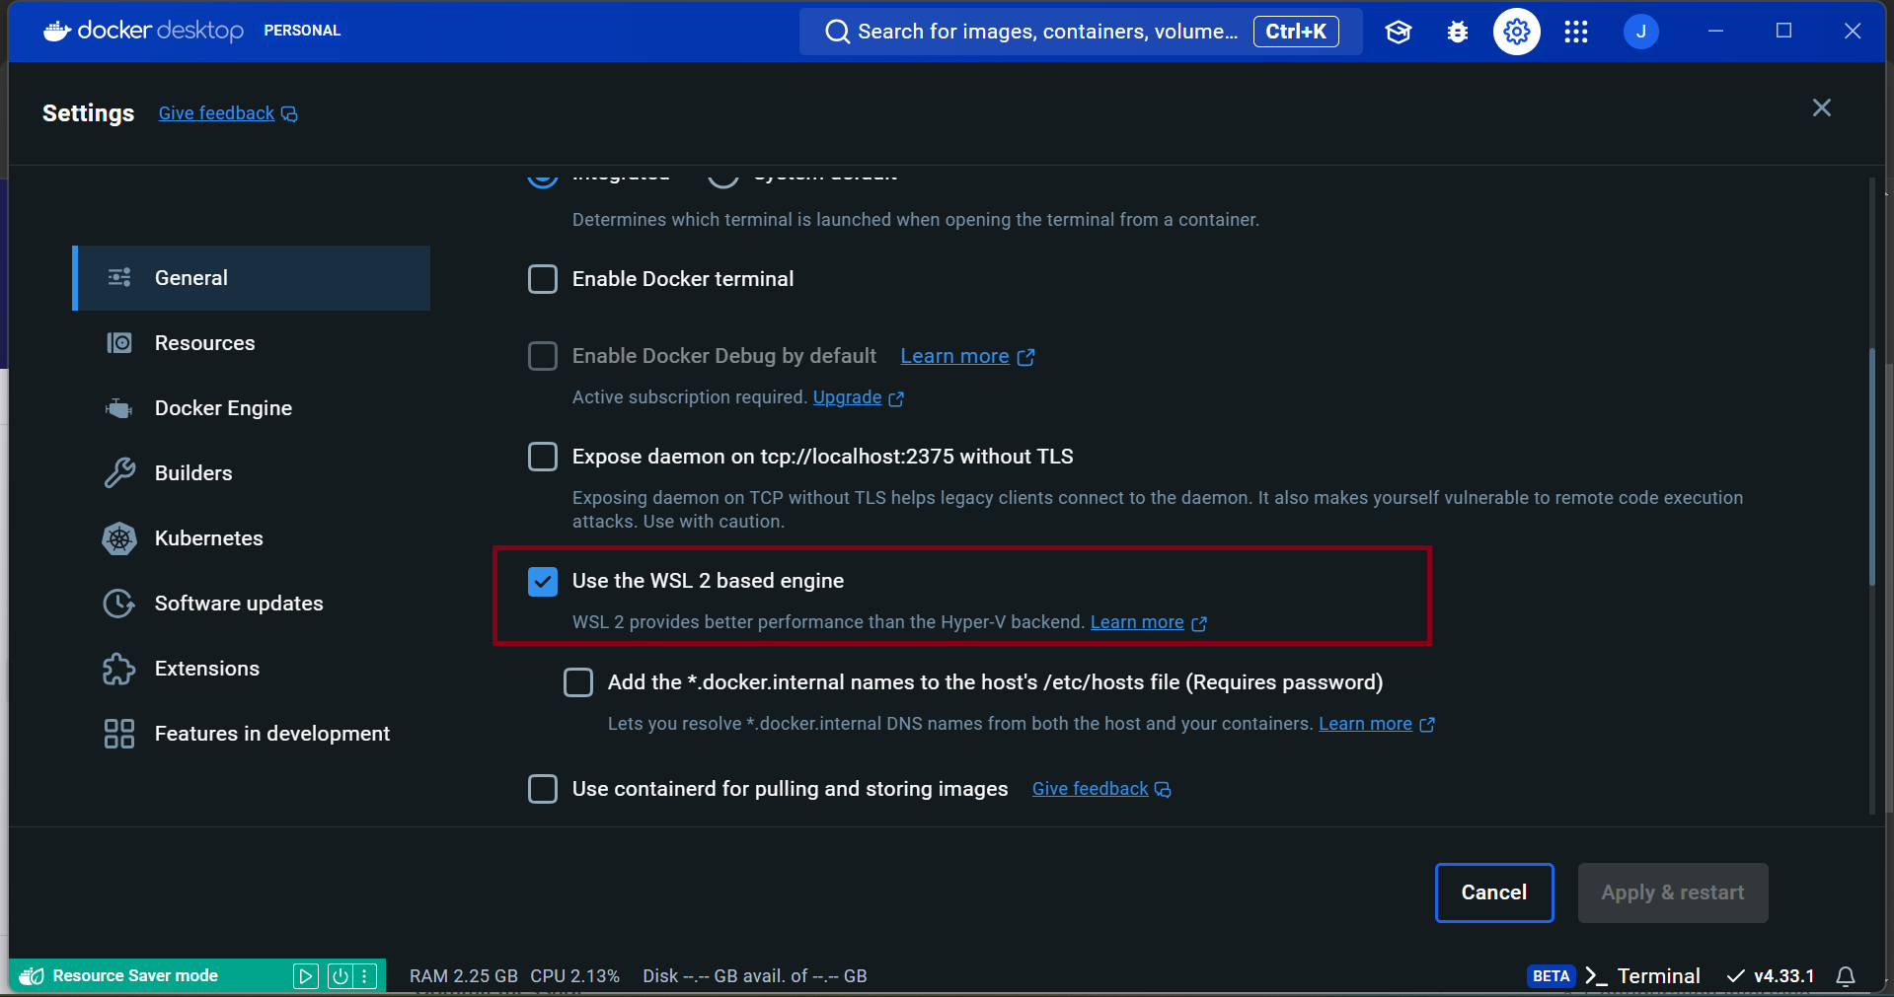Open Features in development settings
Image resolution: width=1894 pixels, height=997 pixels.
252,734
